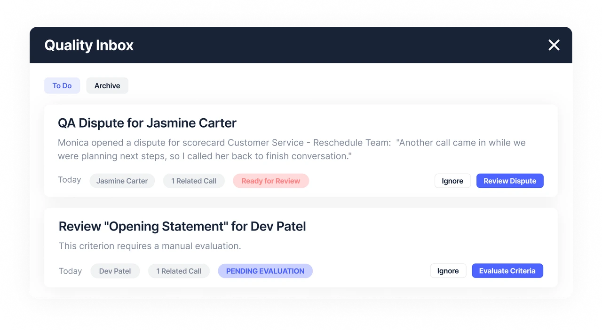Click the manual evaluation criterion description

coord(150,246)
